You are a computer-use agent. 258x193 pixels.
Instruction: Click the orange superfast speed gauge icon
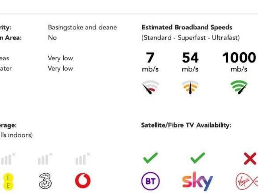[x=190, y=87]
